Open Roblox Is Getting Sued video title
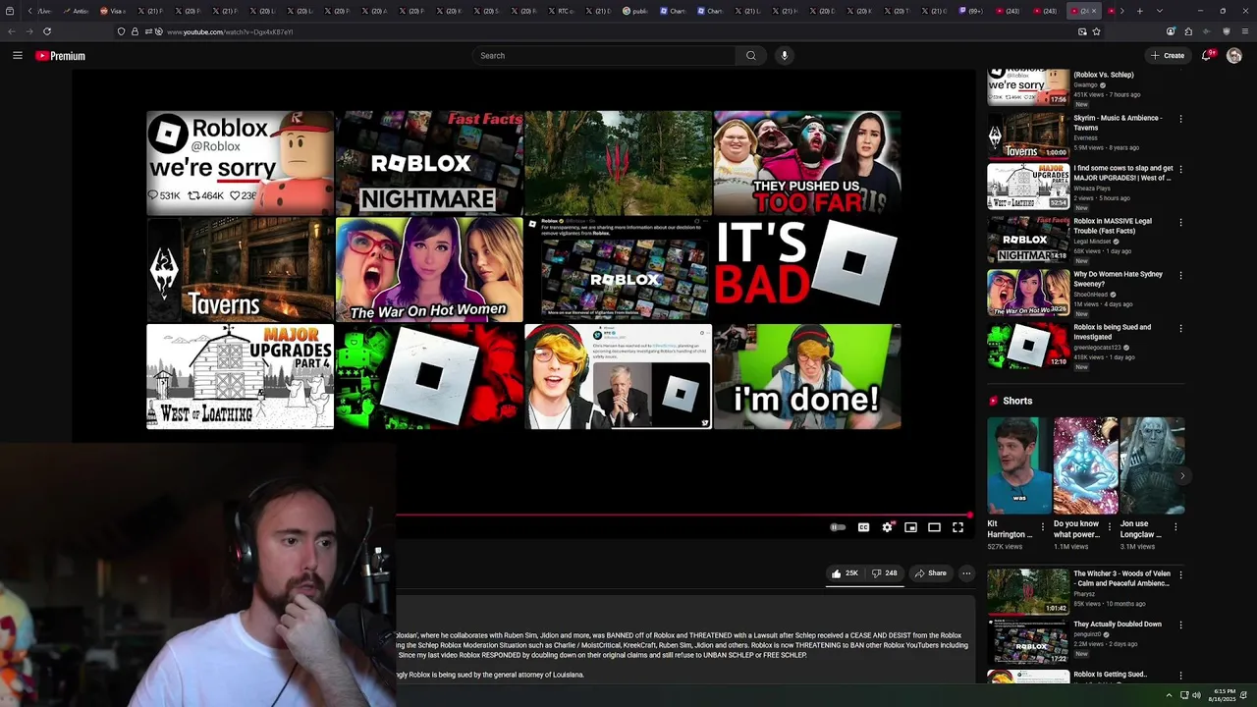The width and height of the screenshot is (1257, 707). click(1110, 675)
